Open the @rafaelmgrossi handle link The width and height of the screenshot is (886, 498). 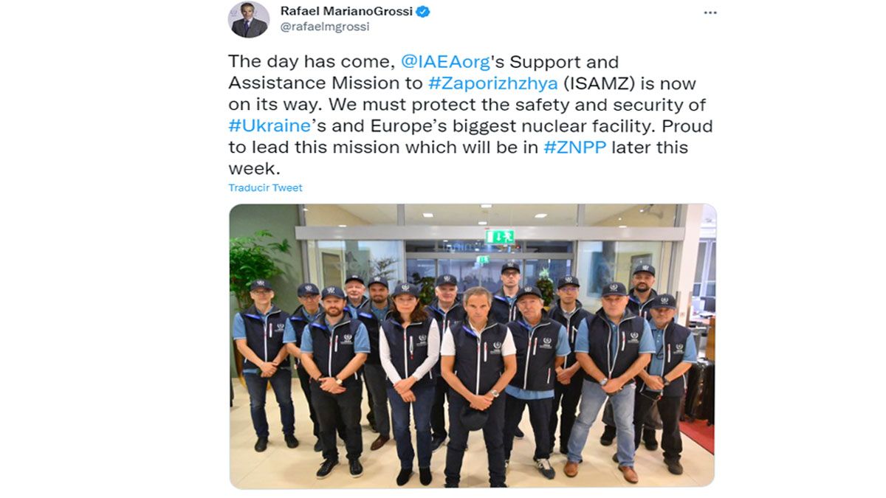(325, 27)
